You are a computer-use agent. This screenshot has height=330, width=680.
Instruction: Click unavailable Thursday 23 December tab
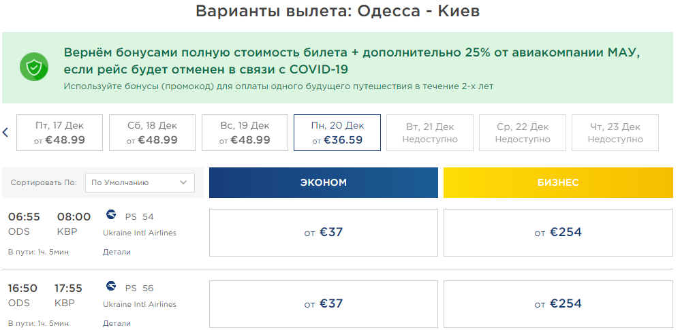point(615,133)
